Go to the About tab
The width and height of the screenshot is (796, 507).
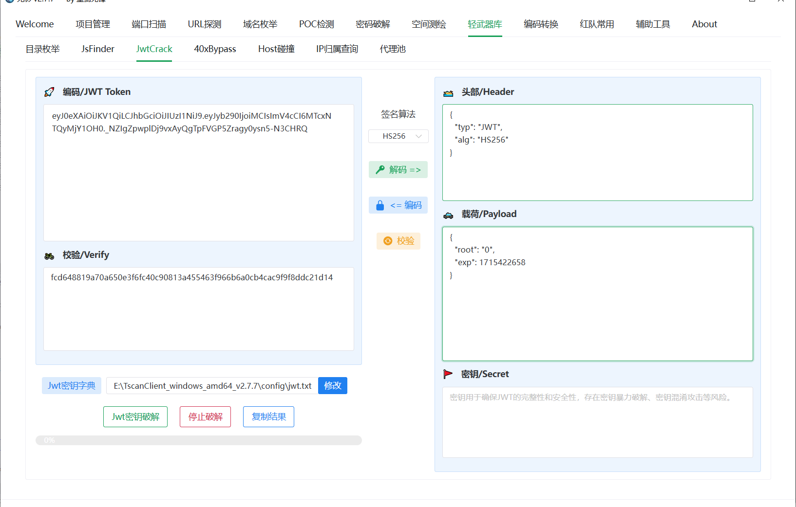[x=704, y=24]
